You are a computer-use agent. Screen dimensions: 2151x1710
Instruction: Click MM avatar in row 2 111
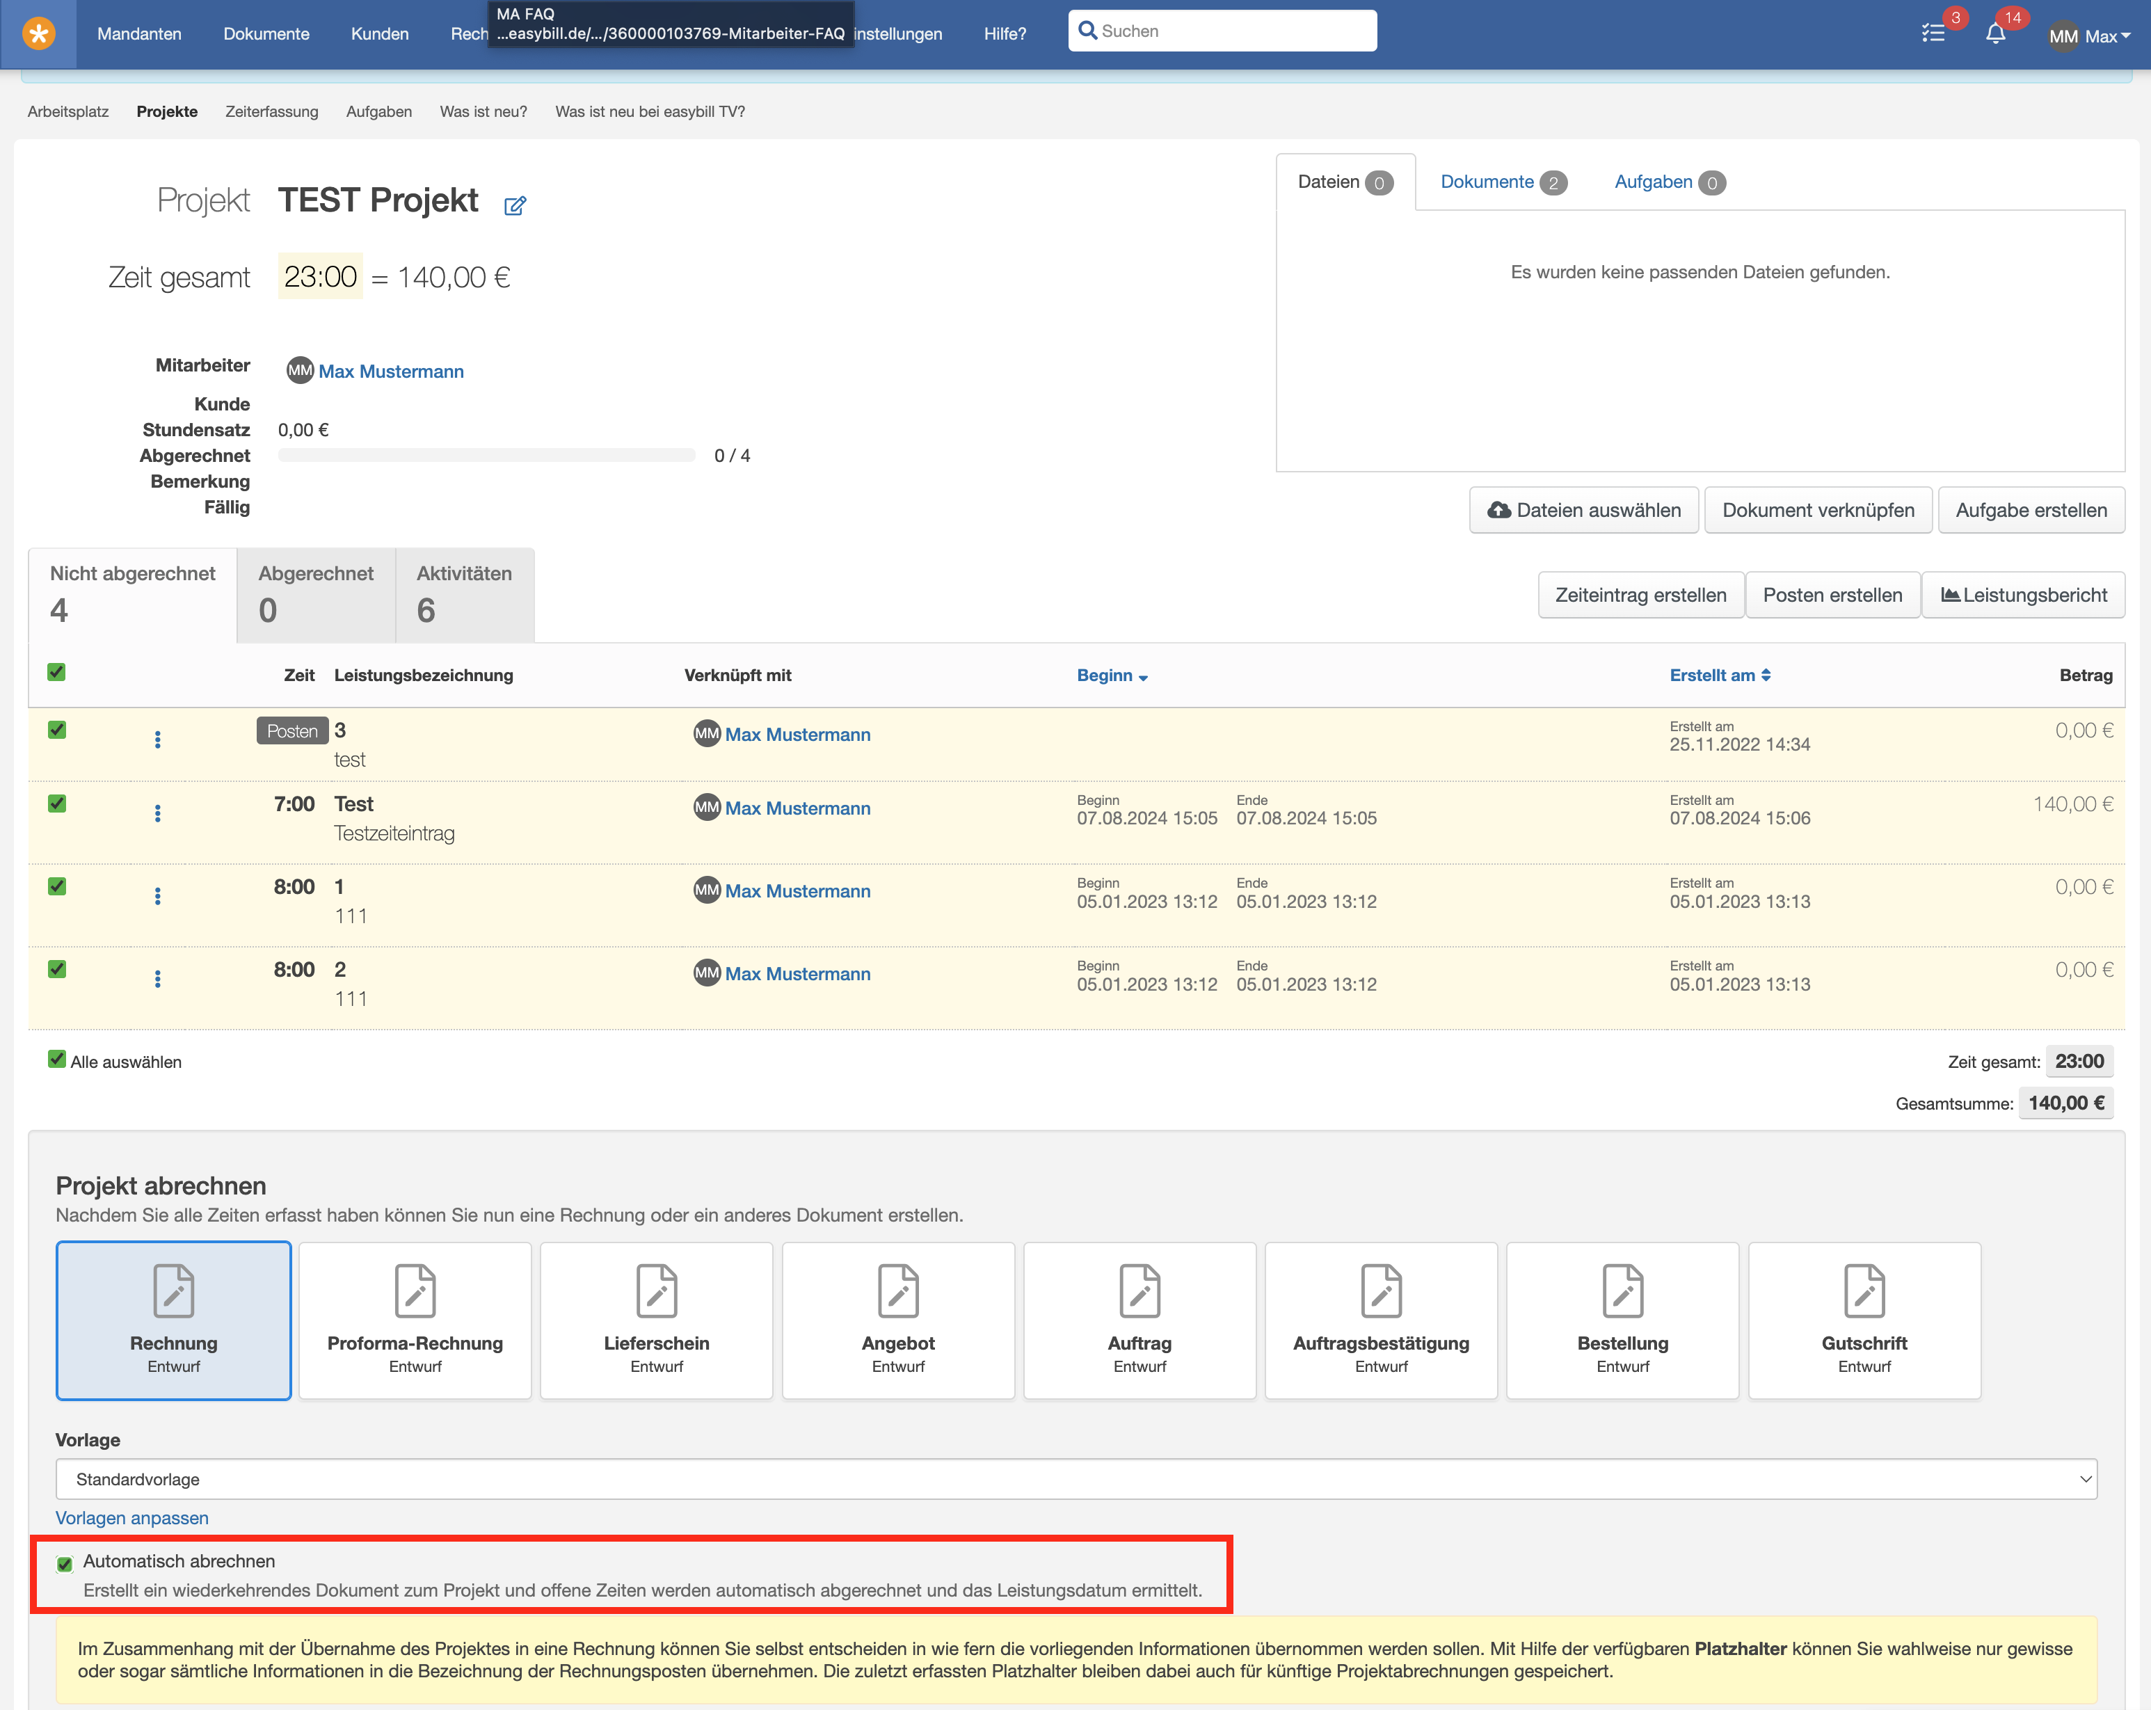(x=706, y=973)
